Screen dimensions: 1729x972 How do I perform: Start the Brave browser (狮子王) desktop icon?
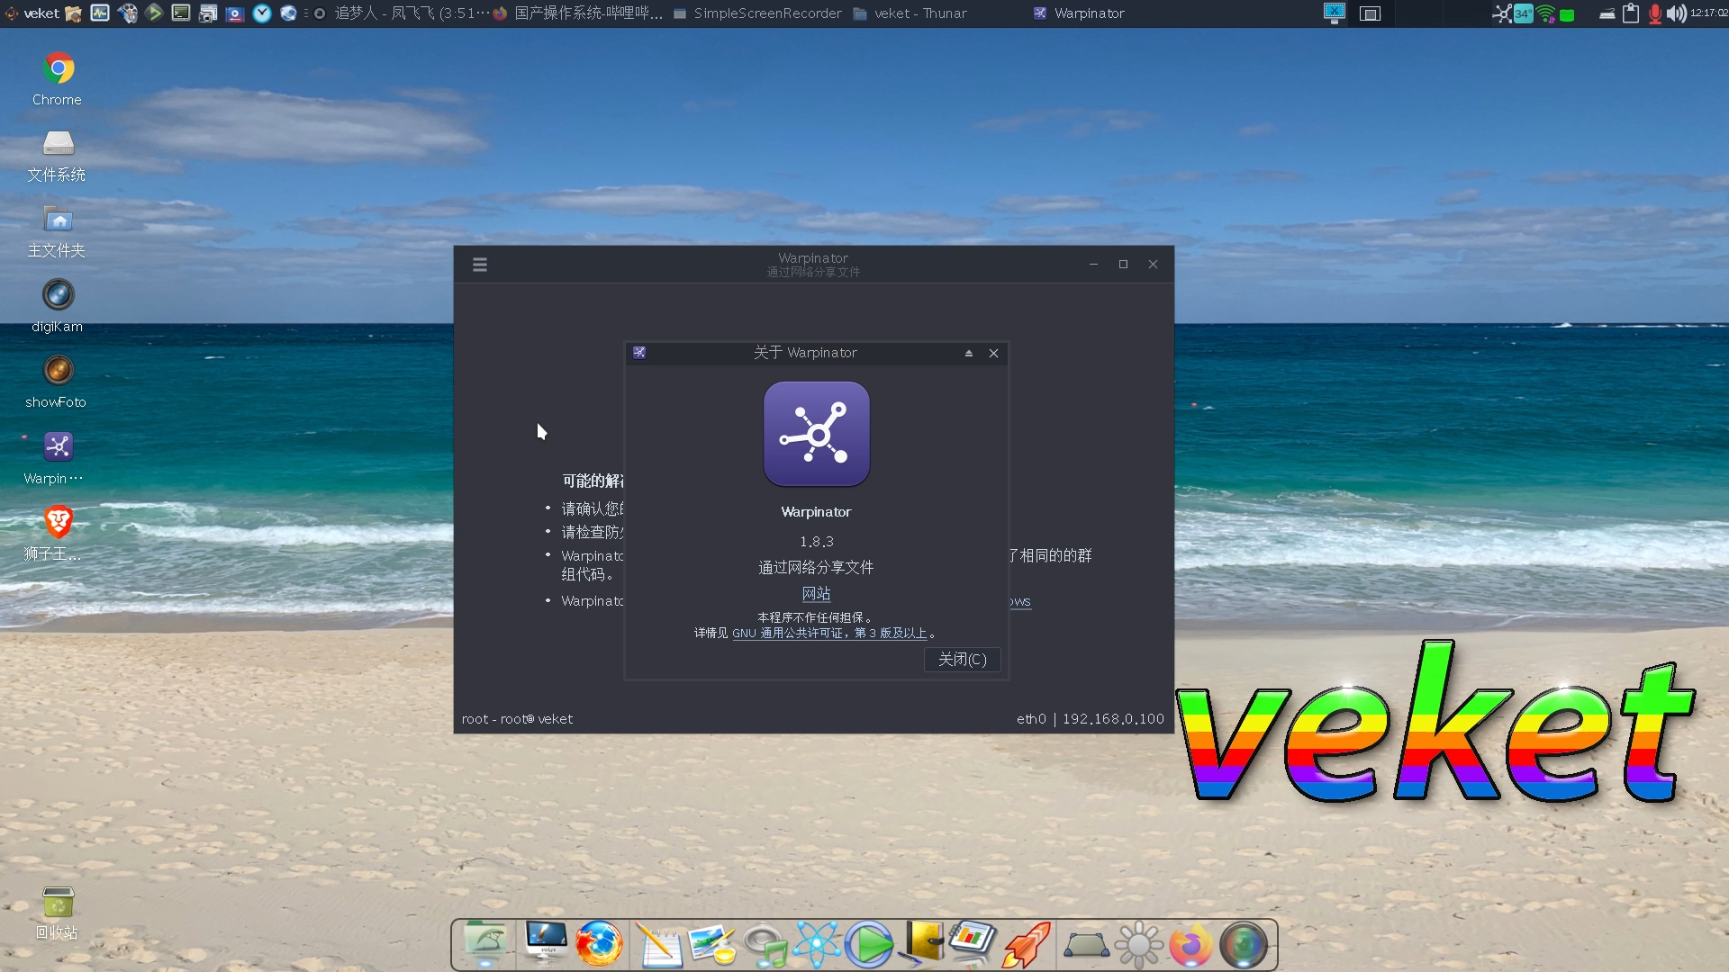pyautogui.click(x=57, y=522)
